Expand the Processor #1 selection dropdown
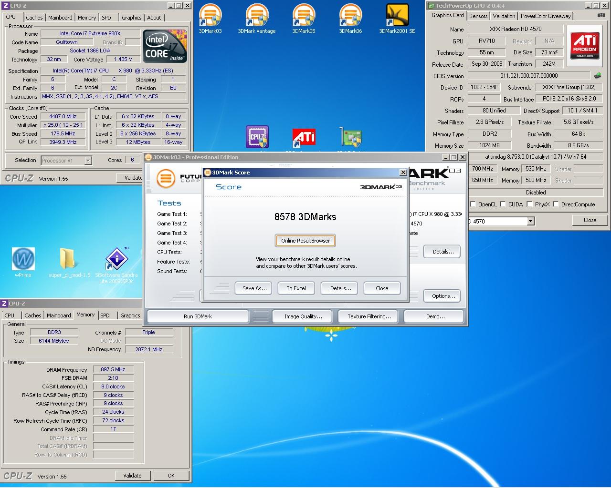Image resolution: width=611 pixels, height=488 pixels. click(x=88, y=161)
